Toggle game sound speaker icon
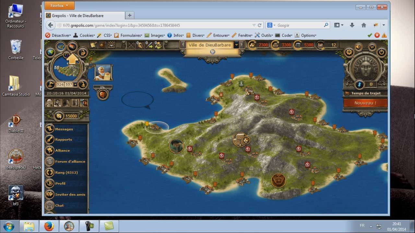Image resolution: width=415 pixels, height=233 pixels. (x=358, y=47)
